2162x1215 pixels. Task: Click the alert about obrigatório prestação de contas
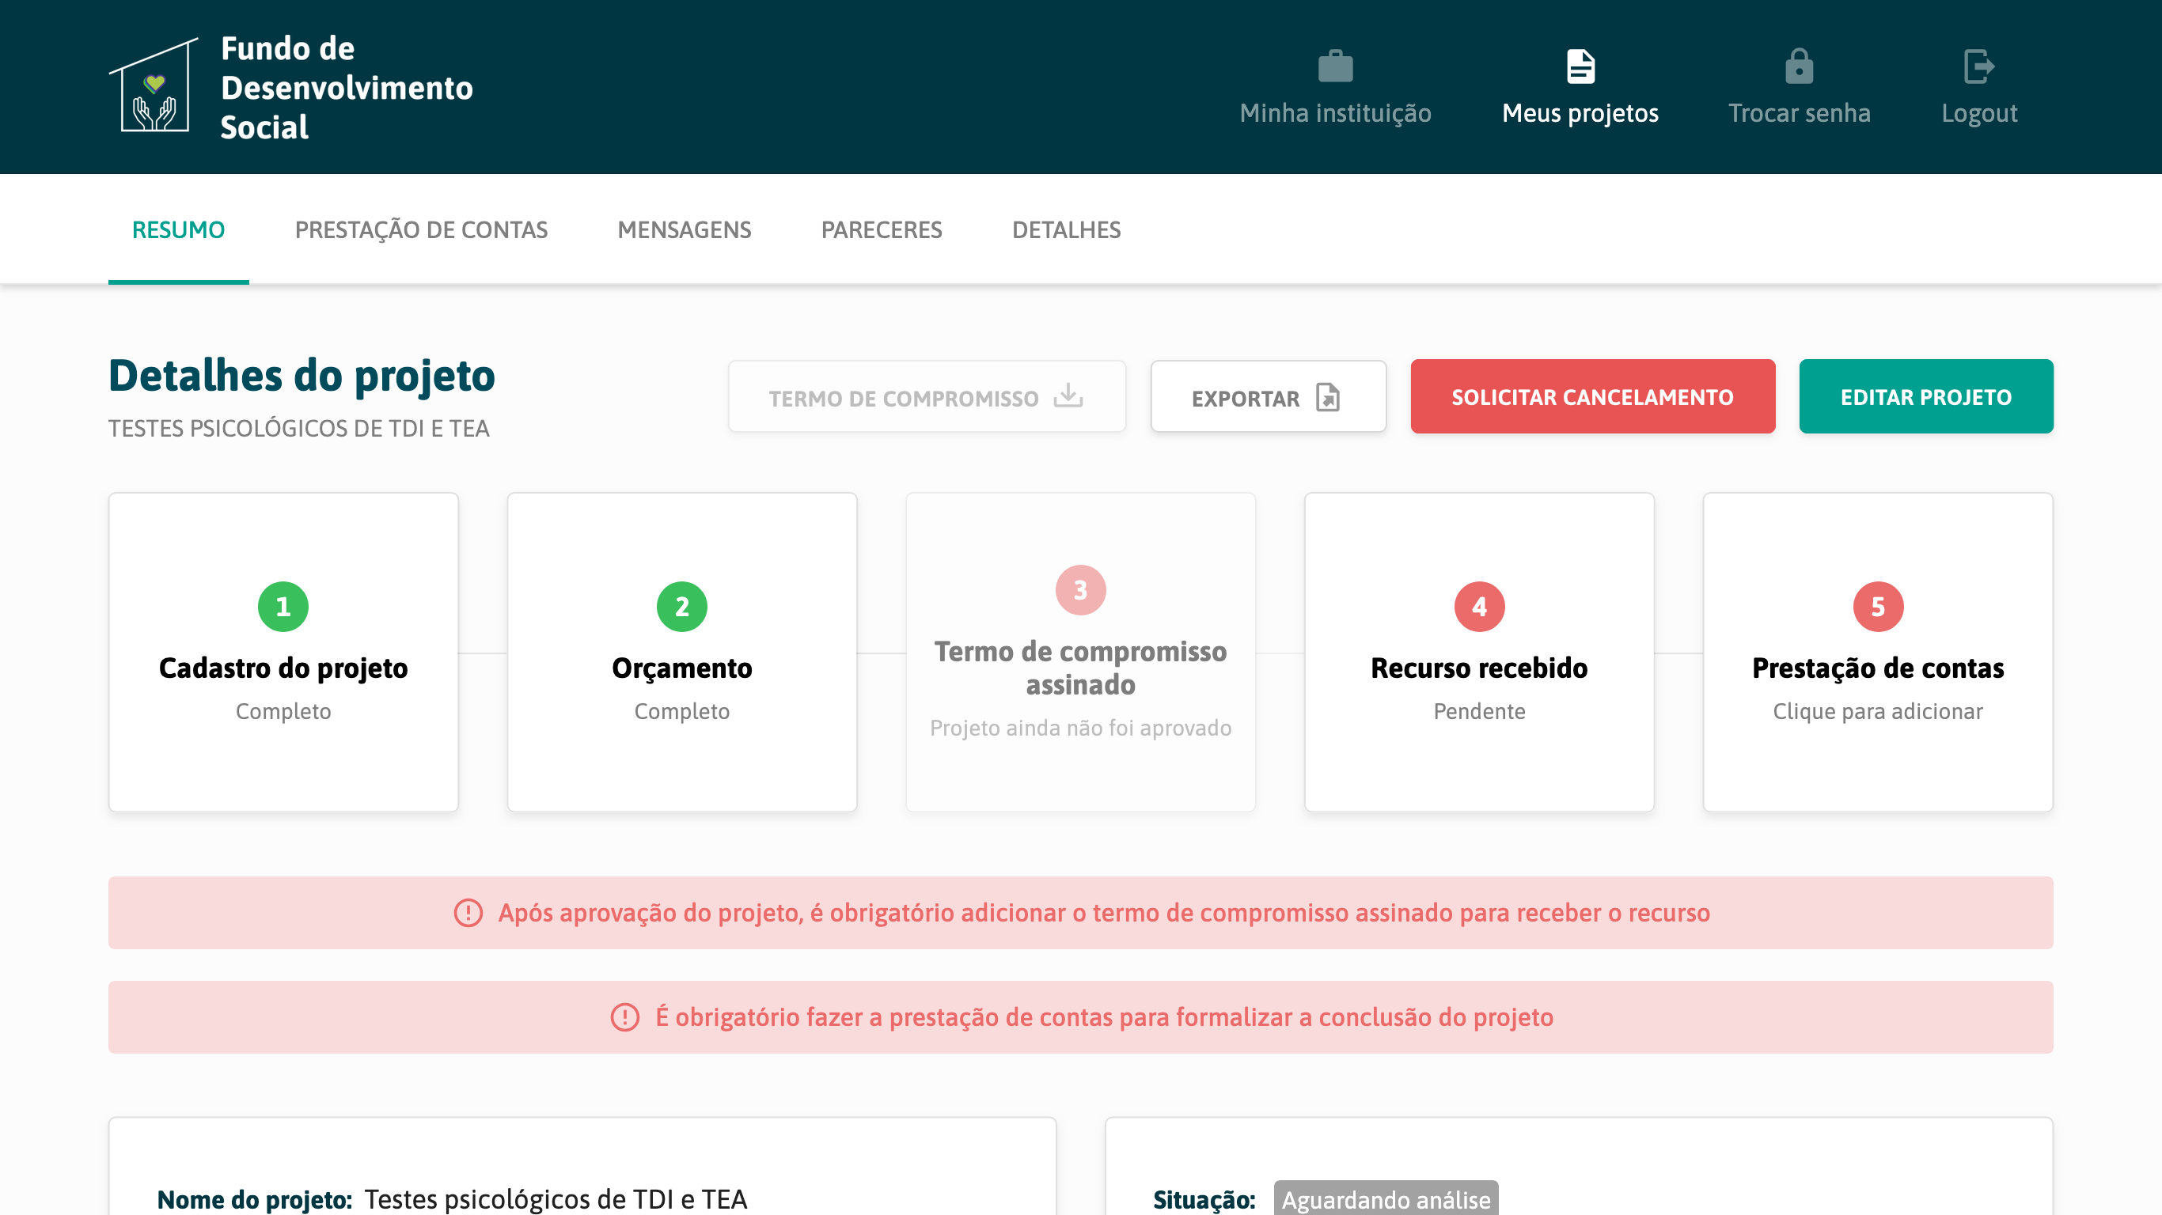coord(1080,1017)
